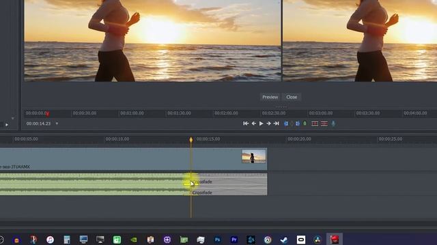Step back one frame with left arrow

click(253, 123)
